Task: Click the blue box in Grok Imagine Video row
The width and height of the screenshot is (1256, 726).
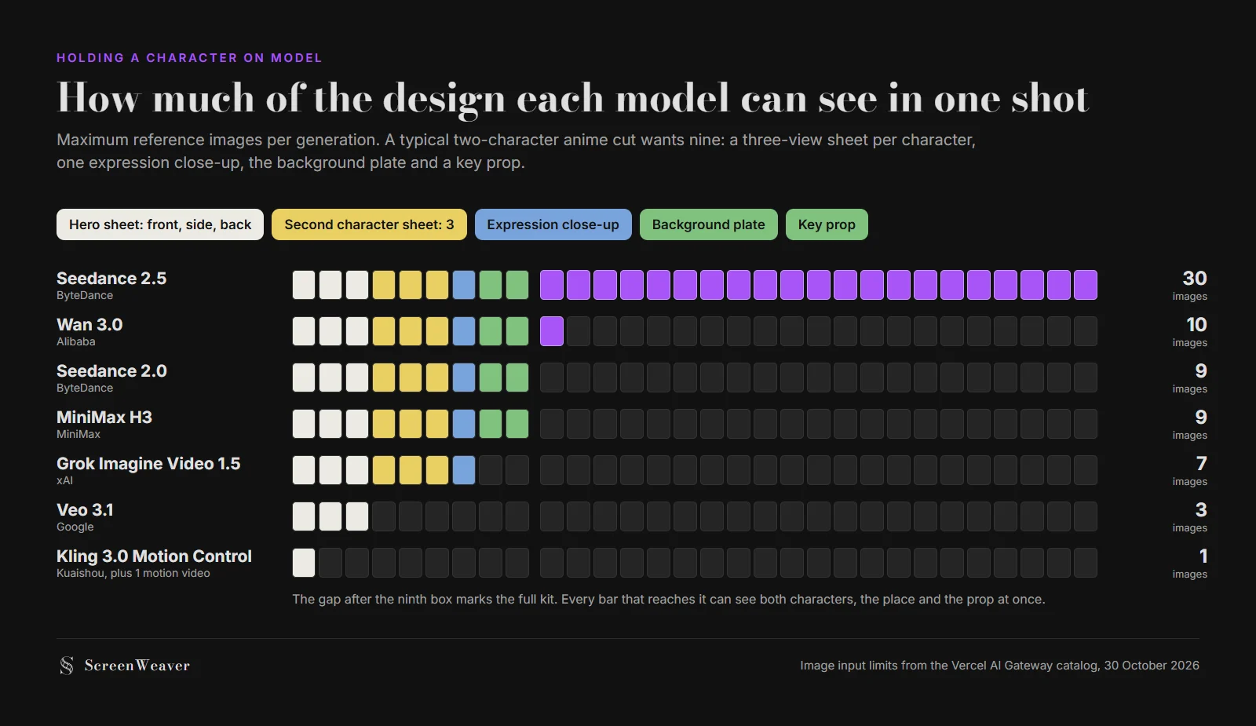Action: click(464, 470)
